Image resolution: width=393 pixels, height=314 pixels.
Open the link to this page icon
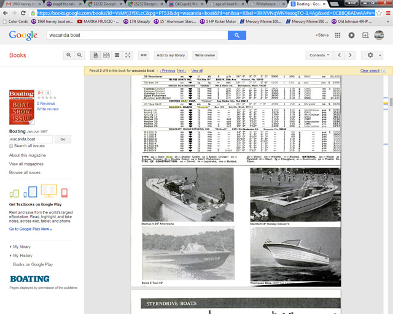coord(143,55)
